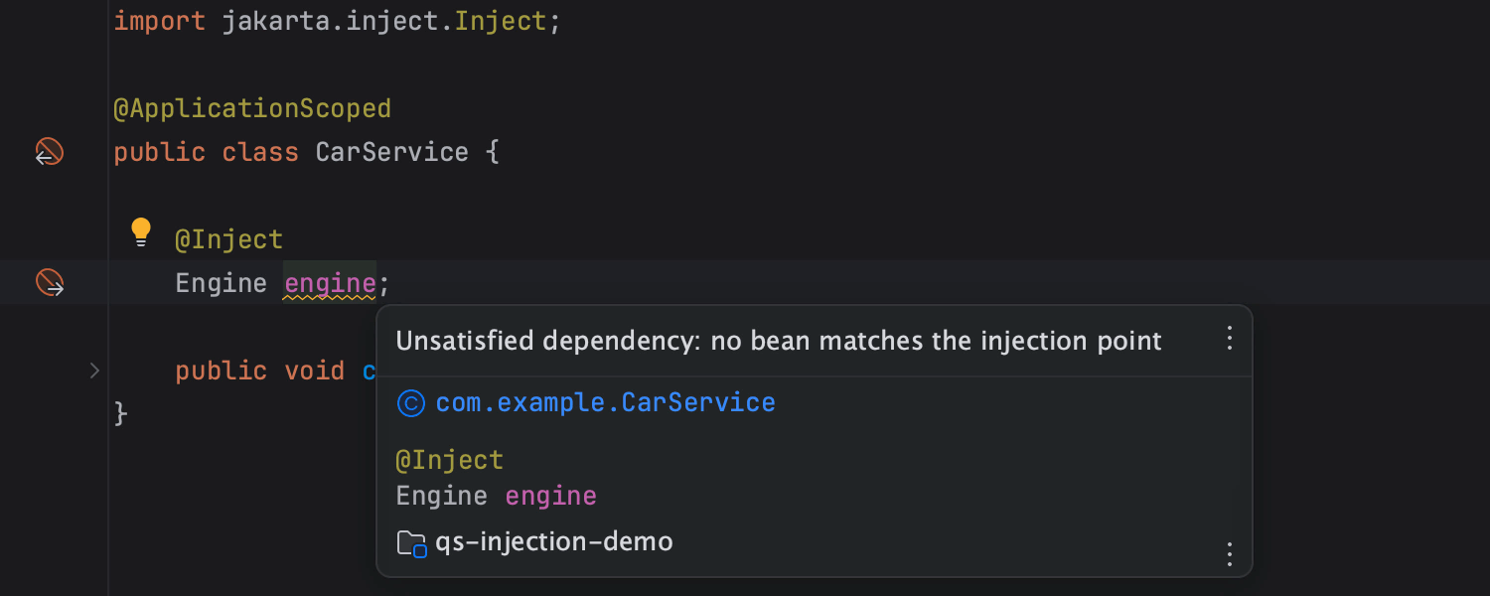Open the com.example.CarService link
Image resolution: width=1490 pixels, height=596 pixels.
tap(605, 402)
